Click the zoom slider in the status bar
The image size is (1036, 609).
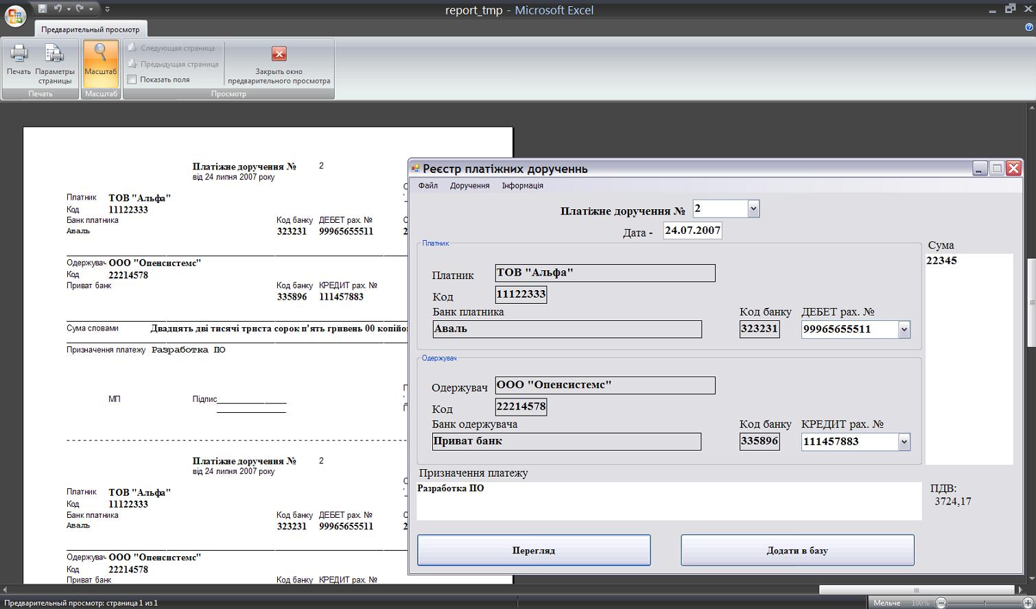pyautogui.click(x=984, y=603)
